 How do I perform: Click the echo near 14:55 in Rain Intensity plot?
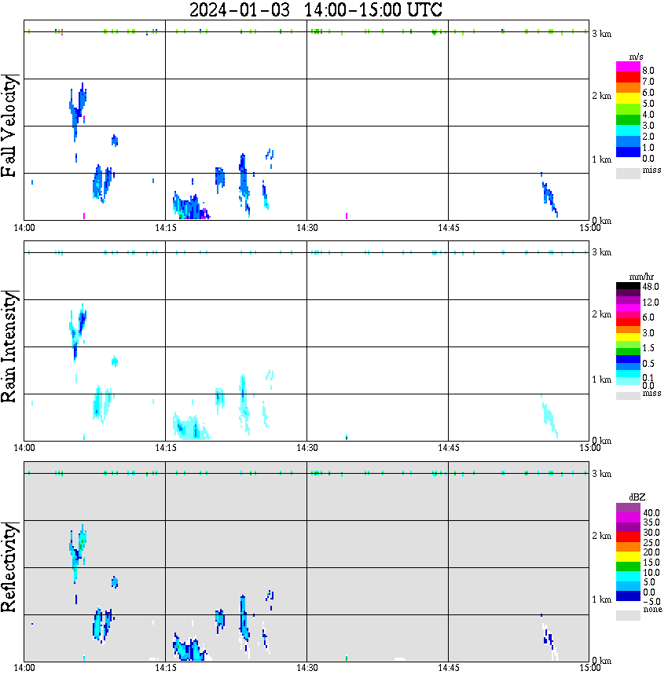pyautogui.click(x=549, y=416)
